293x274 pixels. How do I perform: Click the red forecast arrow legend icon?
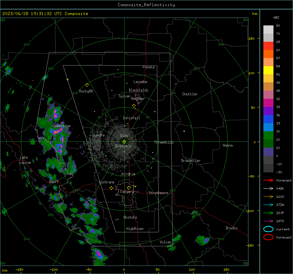coord(268,180)
